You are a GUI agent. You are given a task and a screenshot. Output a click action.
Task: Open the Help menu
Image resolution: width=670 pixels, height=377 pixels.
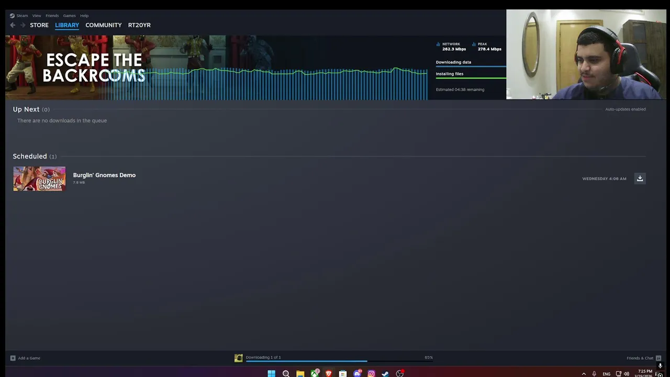point(84,16)
